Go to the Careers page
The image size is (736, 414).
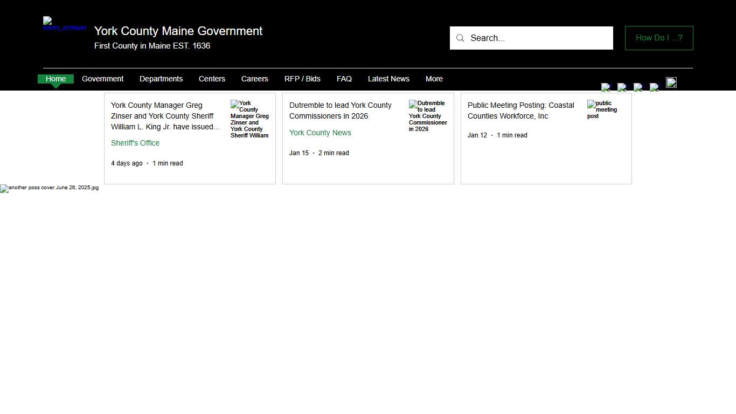click(x=254, y=79)
